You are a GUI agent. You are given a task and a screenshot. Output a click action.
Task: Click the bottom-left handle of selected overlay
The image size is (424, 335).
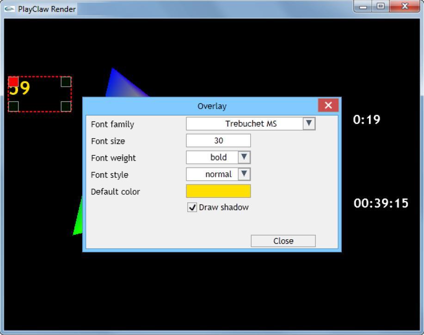point(13,106)
